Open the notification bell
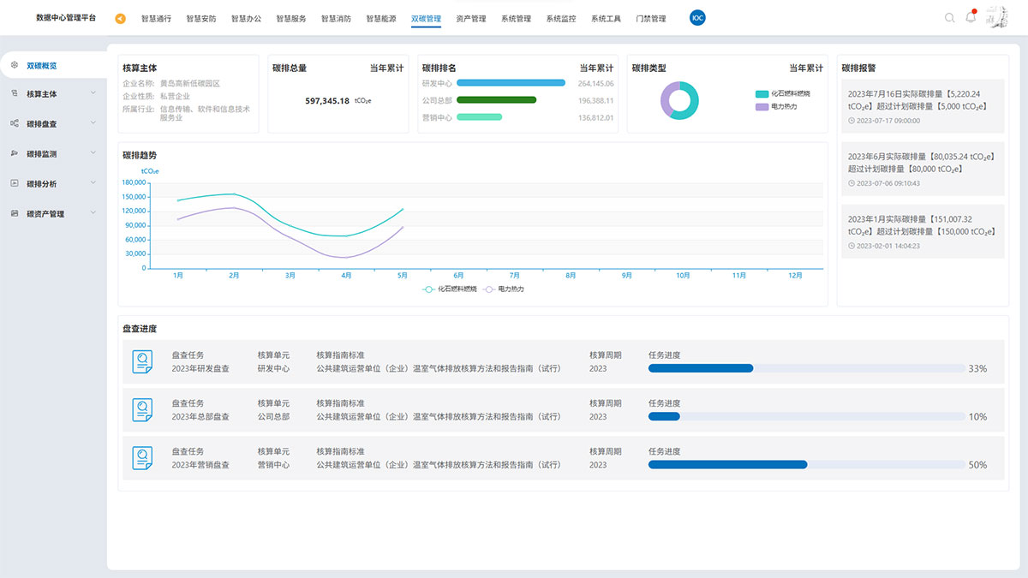The image size is (1028, 578). 971,18
